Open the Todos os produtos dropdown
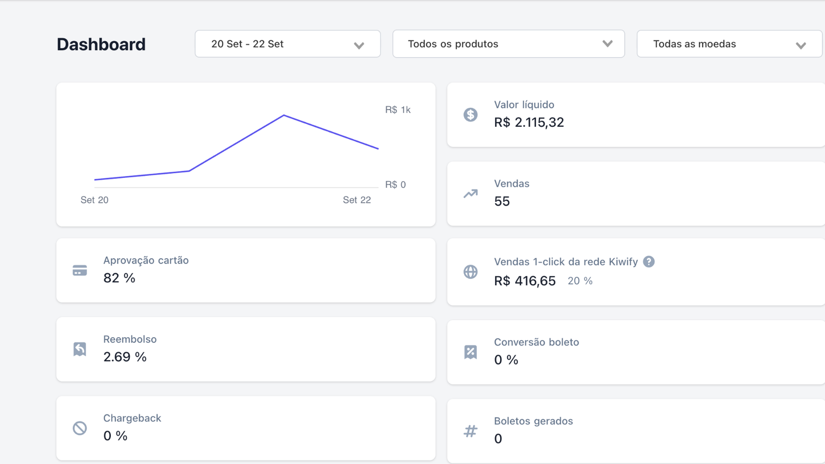The height and width of the screenshot is (464, 825). [508, 44]
